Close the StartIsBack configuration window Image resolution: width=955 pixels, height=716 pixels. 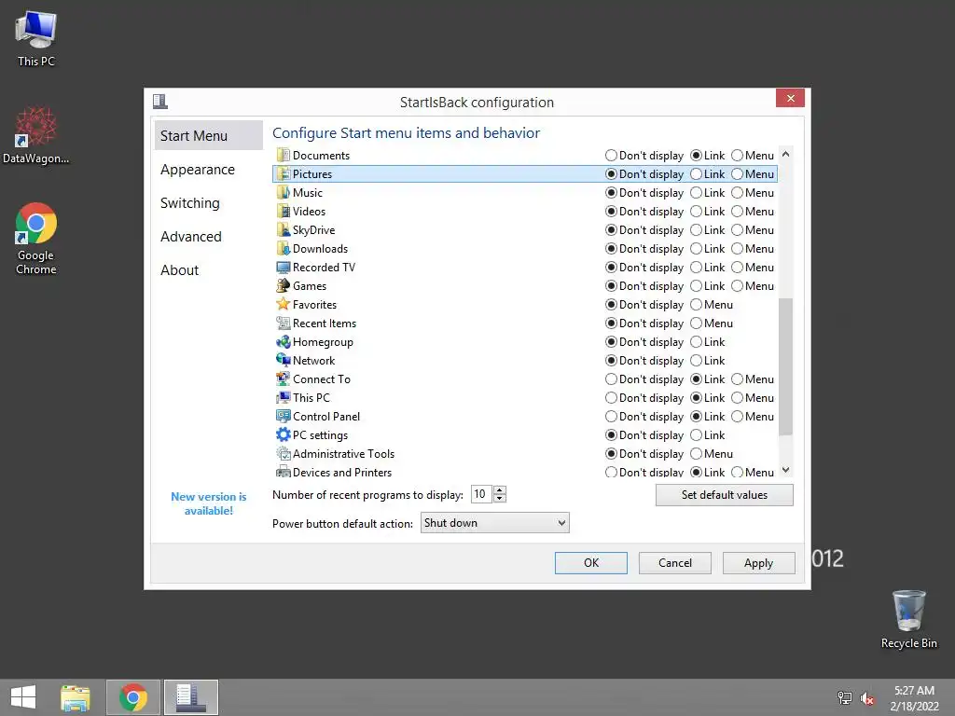pos(790,98)
